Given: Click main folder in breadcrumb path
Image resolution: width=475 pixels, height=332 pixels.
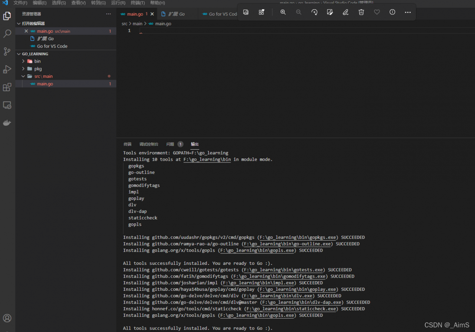Looking at the screenshot, I should coord(137,23).
